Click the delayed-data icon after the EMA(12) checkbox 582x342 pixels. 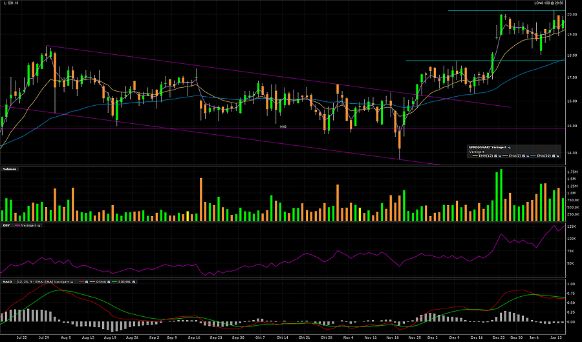coord(500,156)
